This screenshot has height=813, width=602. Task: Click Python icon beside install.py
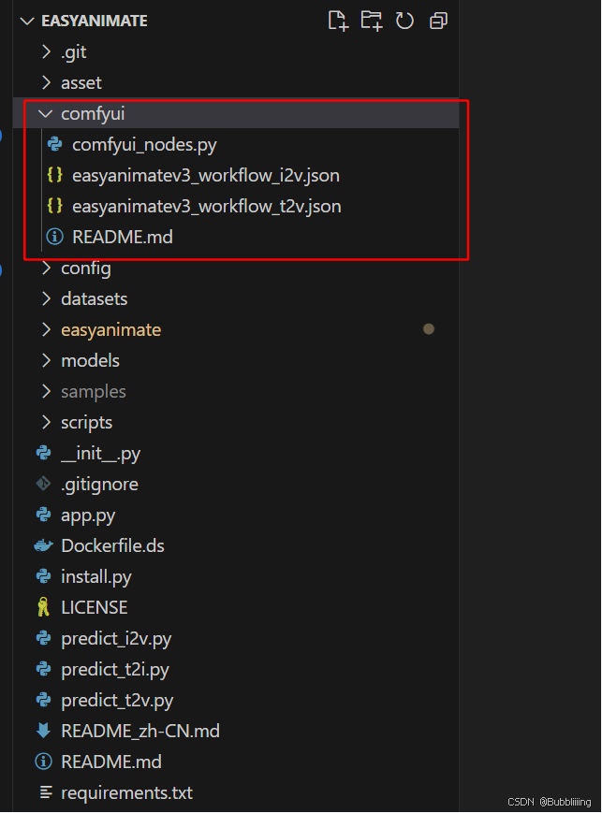pos(44,576)
